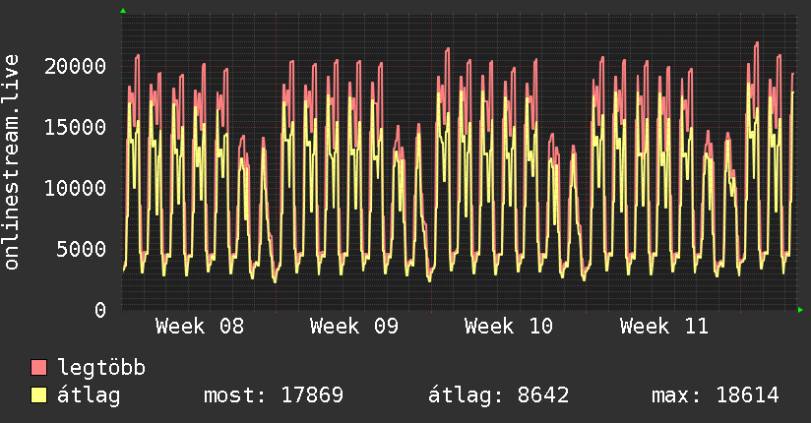Click the yellow átlag legend color box

(39, 395)
